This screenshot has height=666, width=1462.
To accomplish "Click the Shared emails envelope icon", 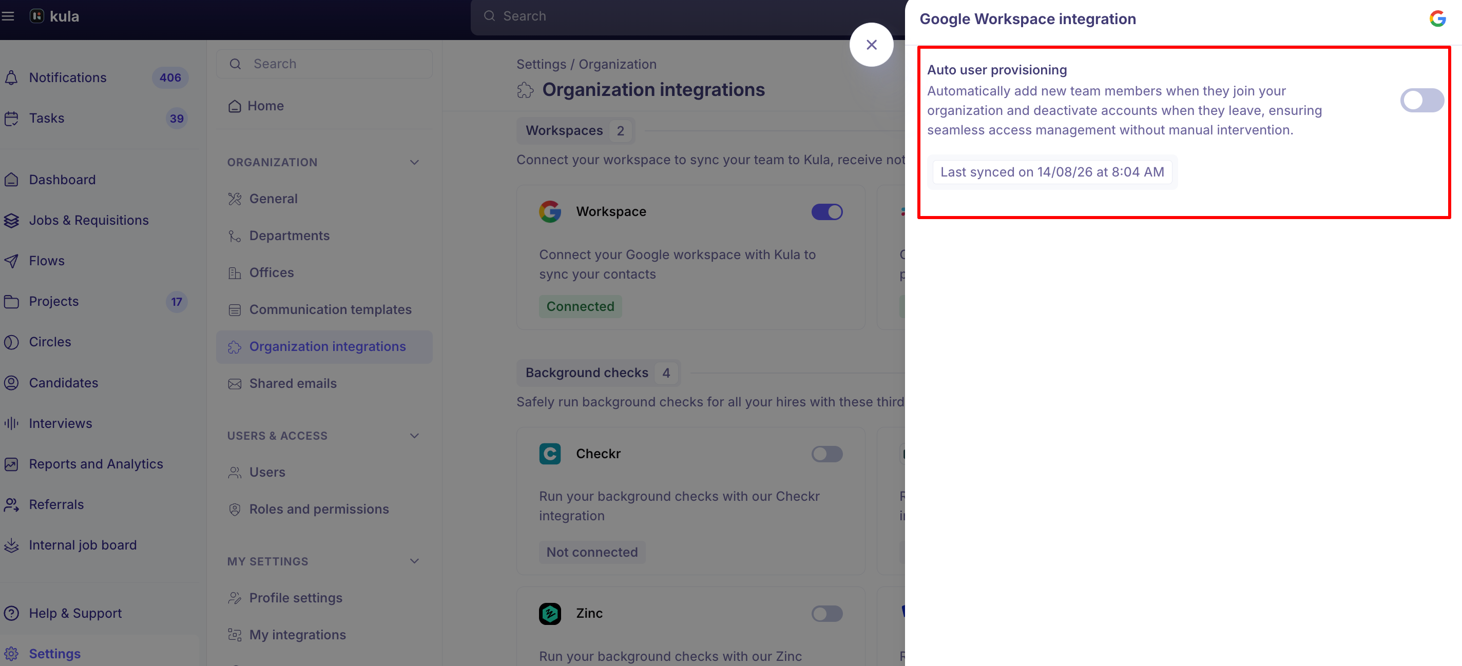I will pos(235,384).
